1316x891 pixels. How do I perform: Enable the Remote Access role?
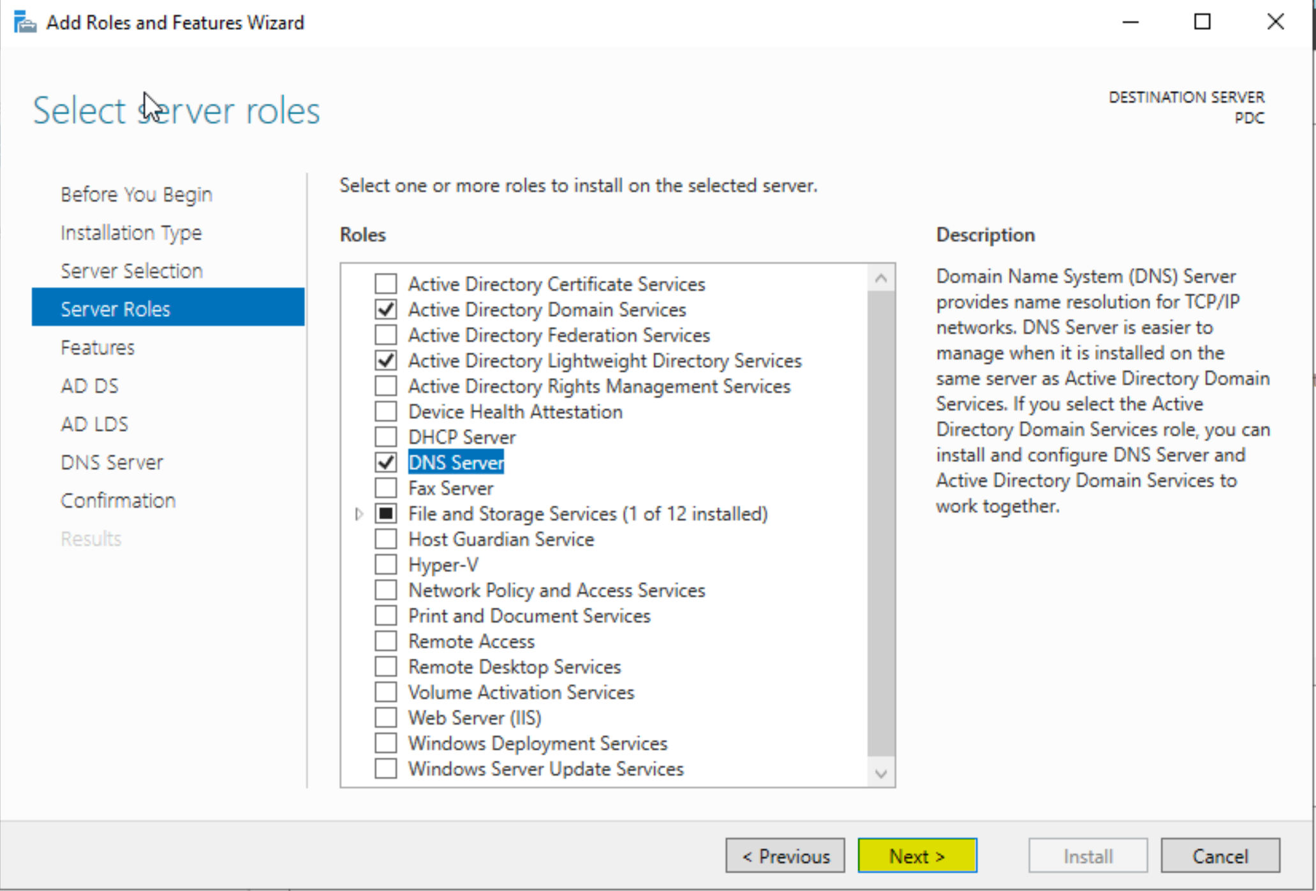click(386, 641)
